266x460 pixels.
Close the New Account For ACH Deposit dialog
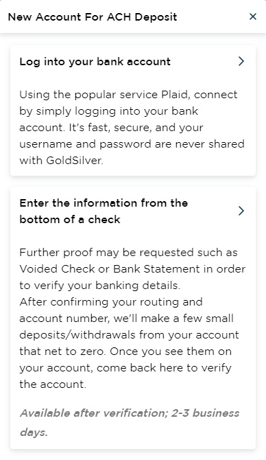pyautogui.click(x=253, y=16)
